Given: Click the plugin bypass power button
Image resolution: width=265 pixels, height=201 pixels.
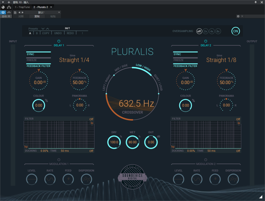Looking at the screenshot, I should [x=3, y=12].
